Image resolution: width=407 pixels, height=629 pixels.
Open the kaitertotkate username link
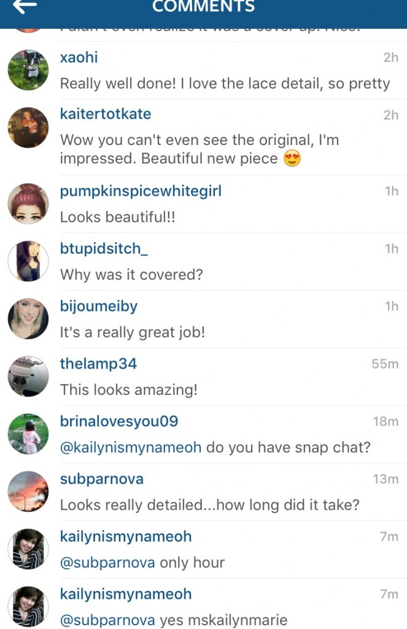[106, 114]
